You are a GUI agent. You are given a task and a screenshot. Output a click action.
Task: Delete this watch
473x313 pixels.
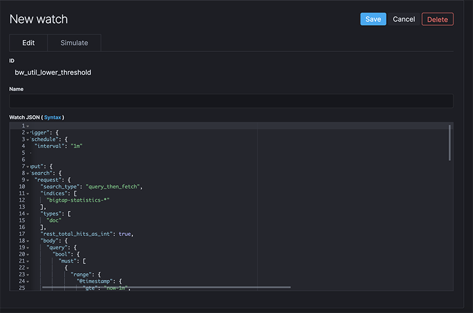coord(438,19)
